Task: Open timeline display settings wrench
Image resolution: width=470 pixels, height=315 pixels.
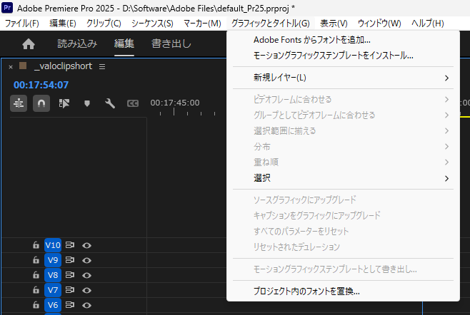Action: tap(110, 103)
